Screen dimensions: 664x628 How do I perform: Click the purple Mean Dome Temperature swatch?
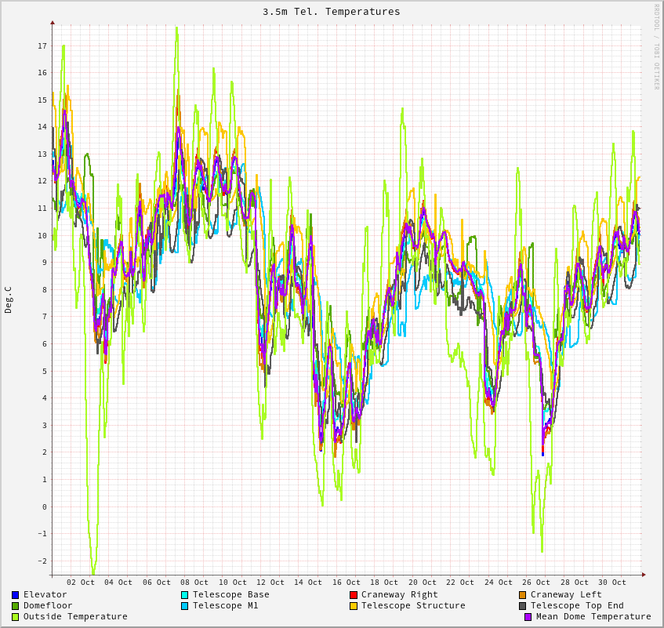[528, 617]
